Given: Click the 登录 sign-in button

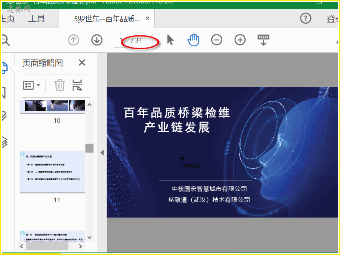Looking at the screenshot, I should 333,19.
